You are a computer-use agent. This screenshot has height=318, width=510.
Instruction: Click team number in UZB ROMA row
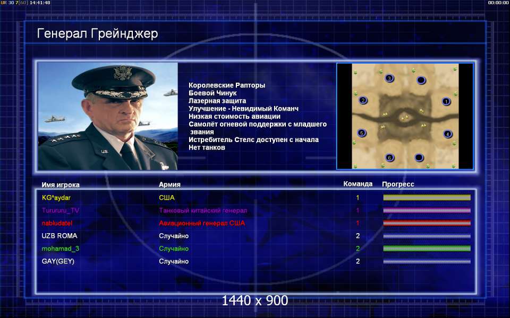coord(358,236)
